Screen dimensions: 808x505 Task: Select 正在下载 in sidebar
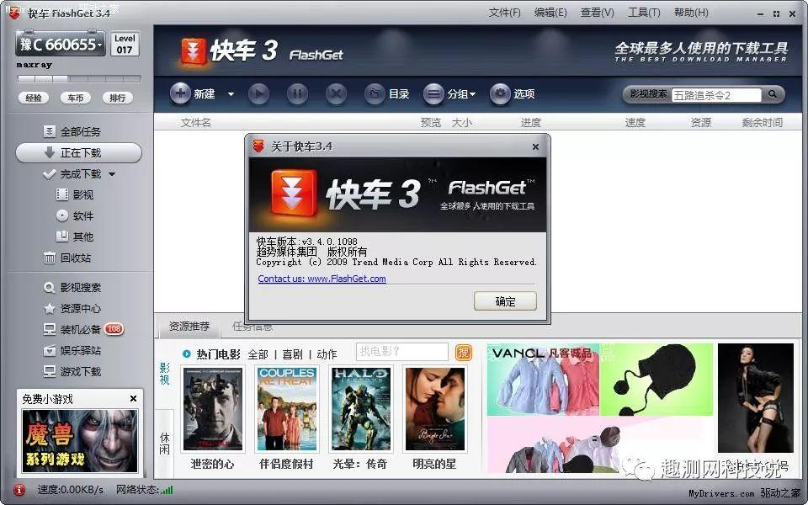[x=79, y=152]
